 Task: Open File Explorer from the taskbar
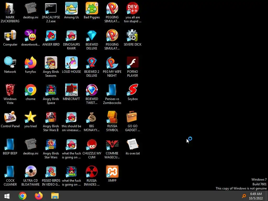click(x=55, y=196)
